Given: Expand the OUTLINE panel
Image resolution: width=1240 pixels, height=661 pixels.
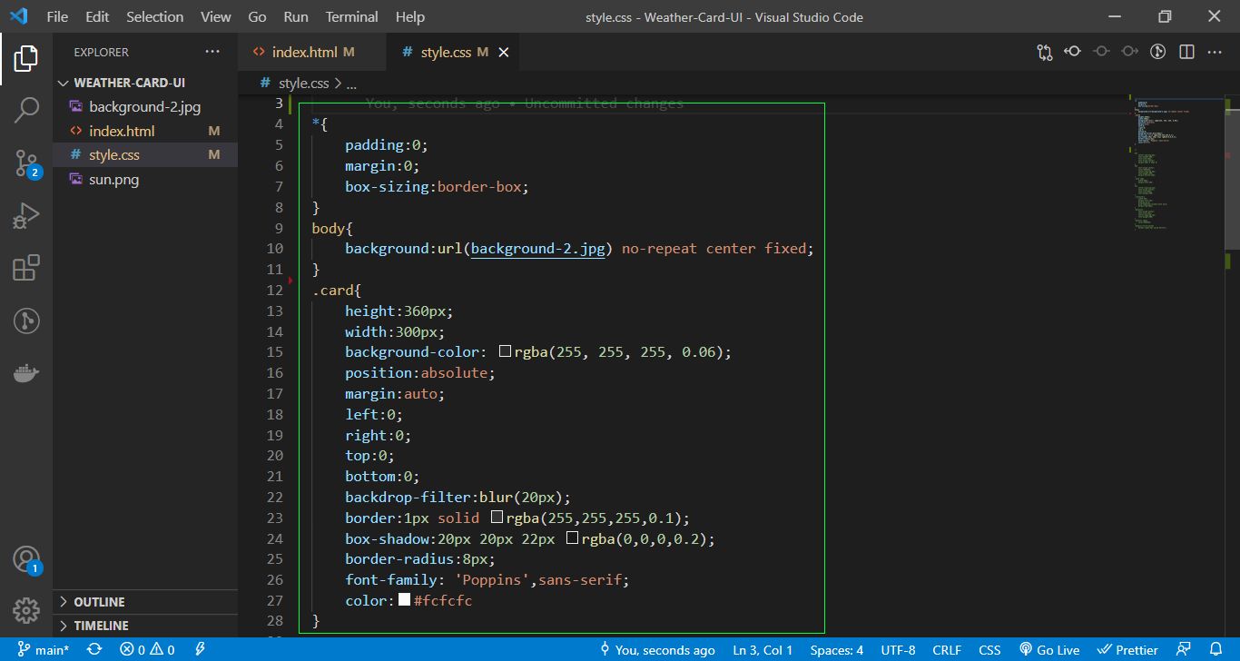Looking at the screenshot, I should coord(146,602).
